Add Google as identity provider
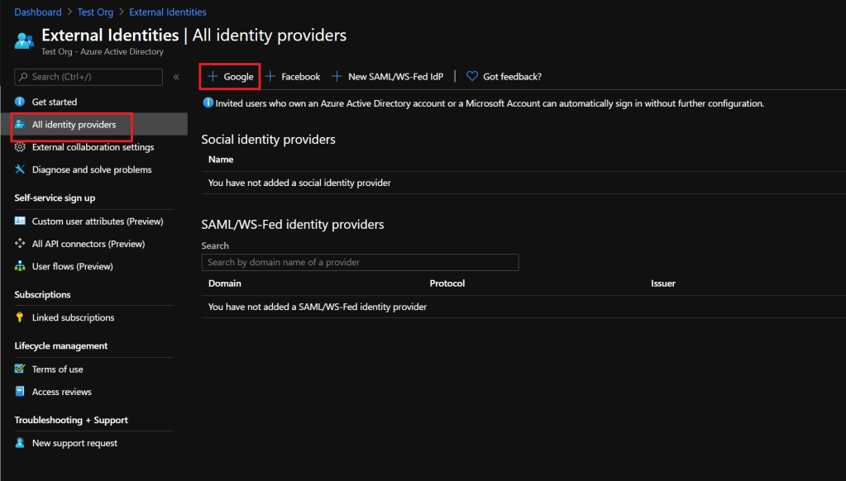This screenshot has height=481, width=846. (x=230, y=77)
